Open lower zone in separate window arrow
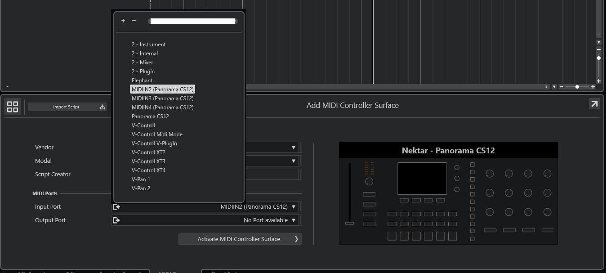The width and height of the screenshot is (606, 273). coord(594,104)
